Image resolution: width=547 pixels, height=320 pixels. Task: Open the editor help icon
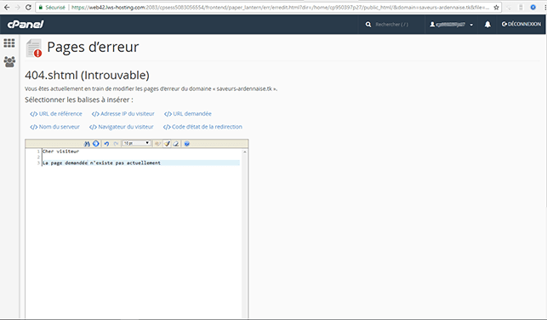coord(186,144)
